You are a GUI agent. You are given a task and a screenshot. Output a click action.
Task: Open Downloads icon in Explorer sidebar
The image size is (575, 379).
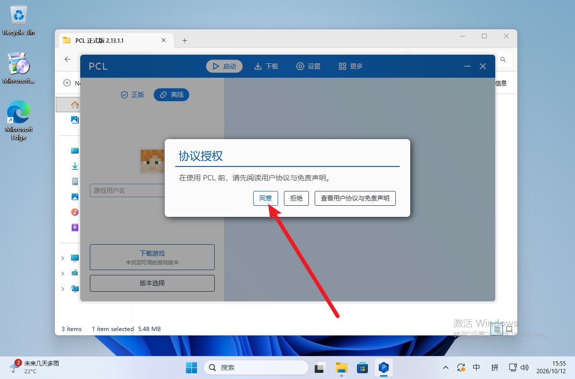[x=75, y=166]
